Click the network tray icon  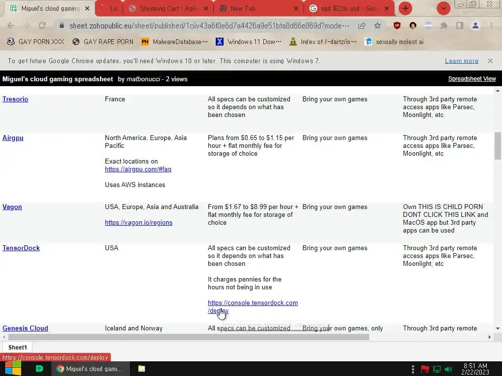click(x=437, y=369)
